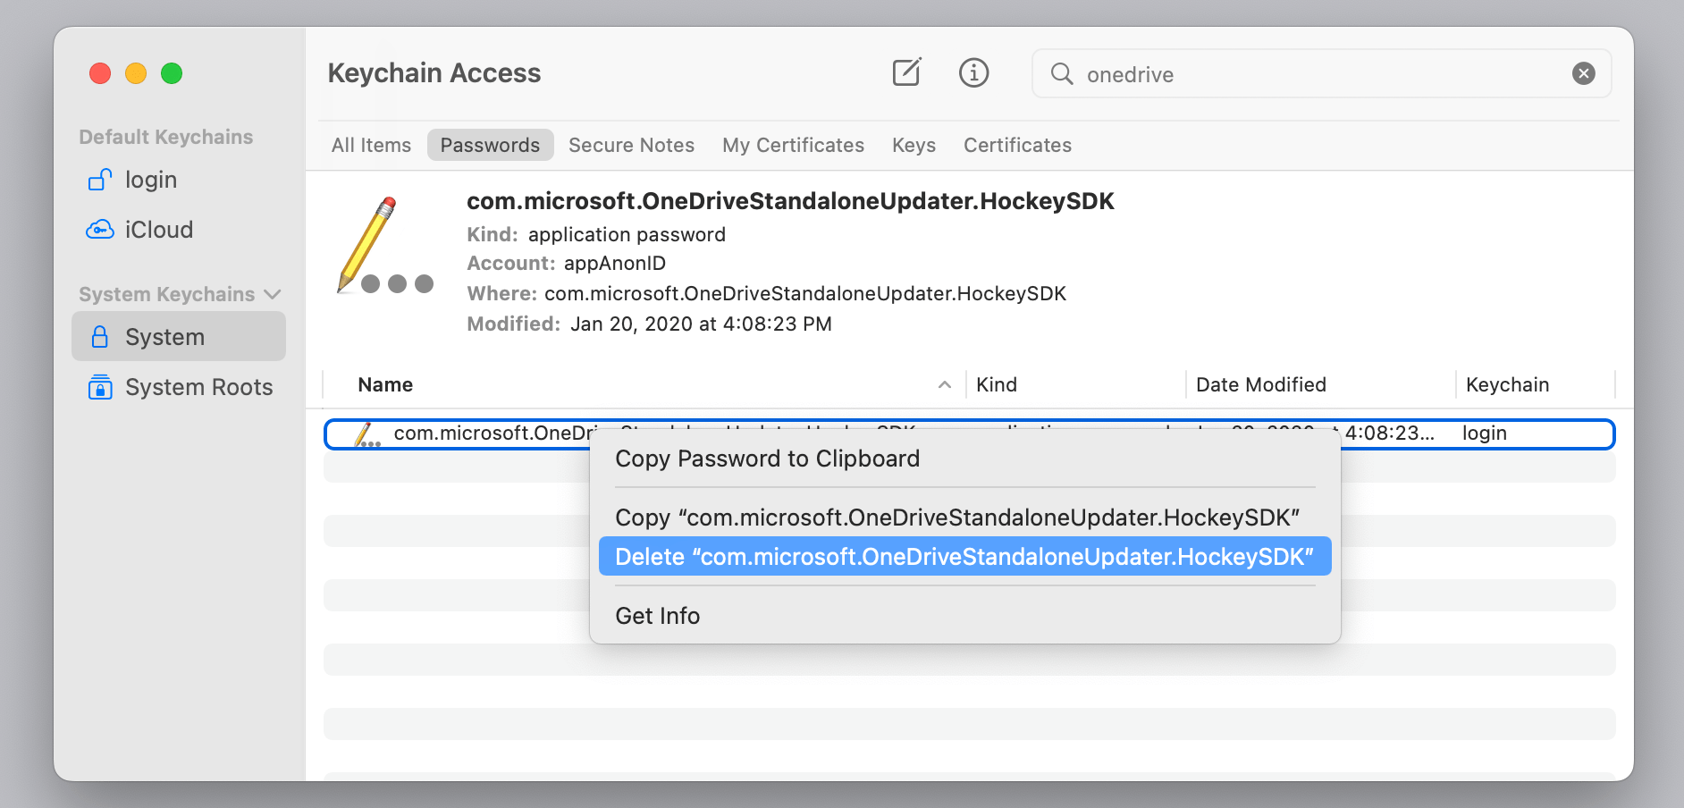Click the modified date "Jan 20, 2020 at 4:08:23 PM"
Image resolution: width=1684 pixels, height=808 pixels.
pyautogui.click(x=701, y=324)
